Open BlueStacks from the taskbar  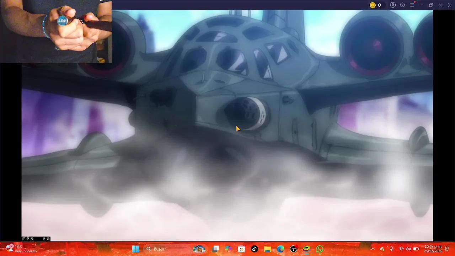coord(307,249)
